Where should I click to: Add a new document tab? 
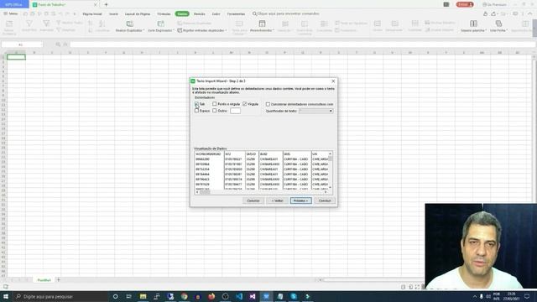point(106,4)
